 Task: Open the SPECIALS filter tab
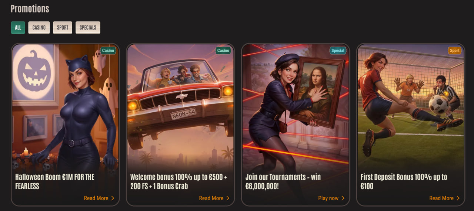point(88,28)
